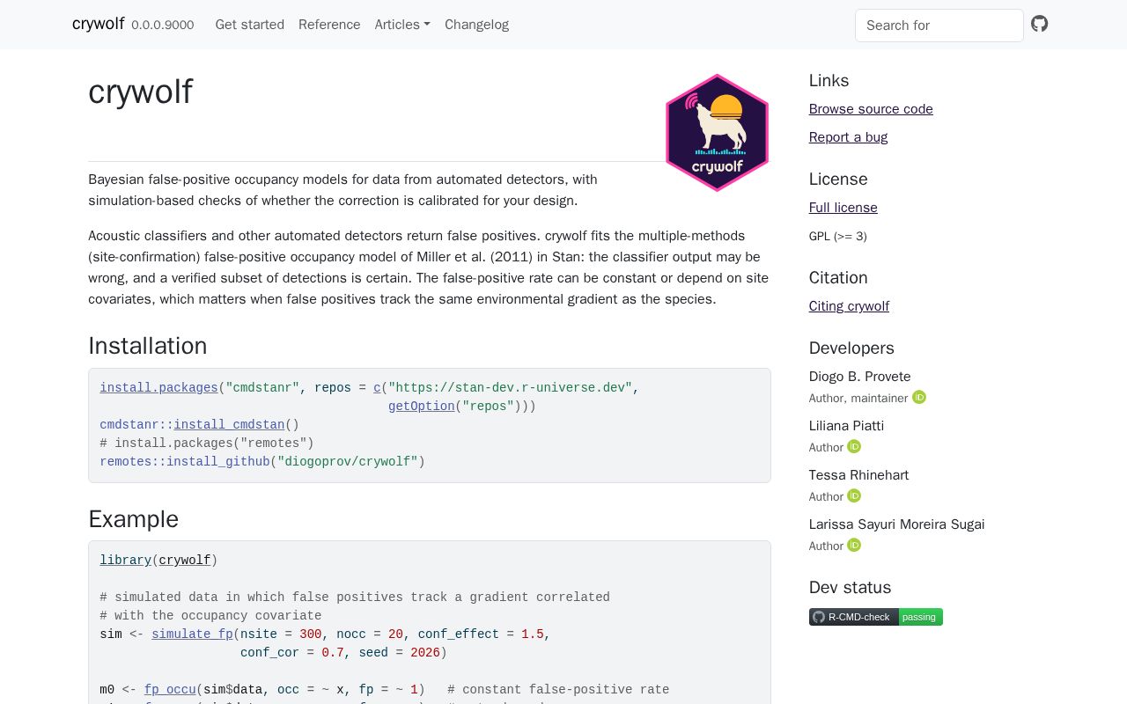Click the Example section heading

click(x=133, y=519)
